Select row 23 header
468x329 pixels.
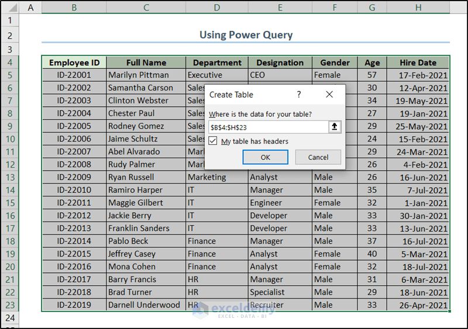tap(10, 305)
